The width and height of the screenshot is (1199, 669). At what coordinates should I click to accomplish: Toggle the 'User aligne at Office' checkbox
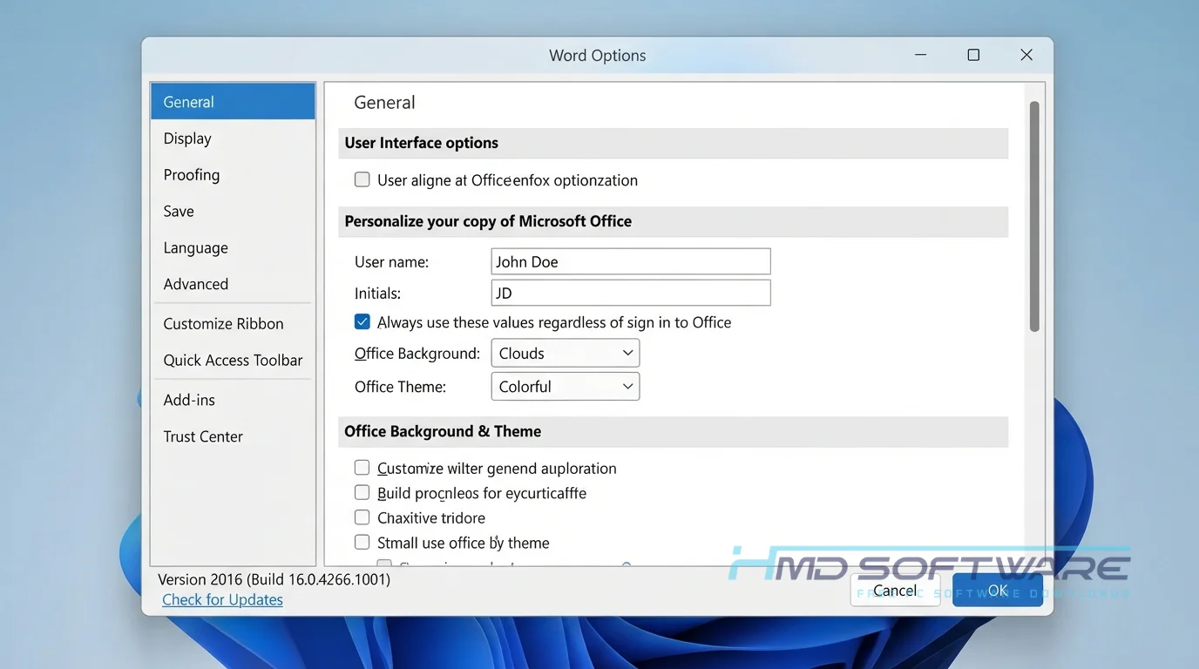[362, 179]
